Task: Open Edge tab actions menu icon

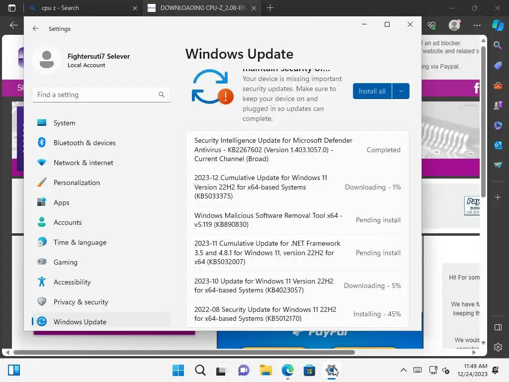Action: [12, 8]
